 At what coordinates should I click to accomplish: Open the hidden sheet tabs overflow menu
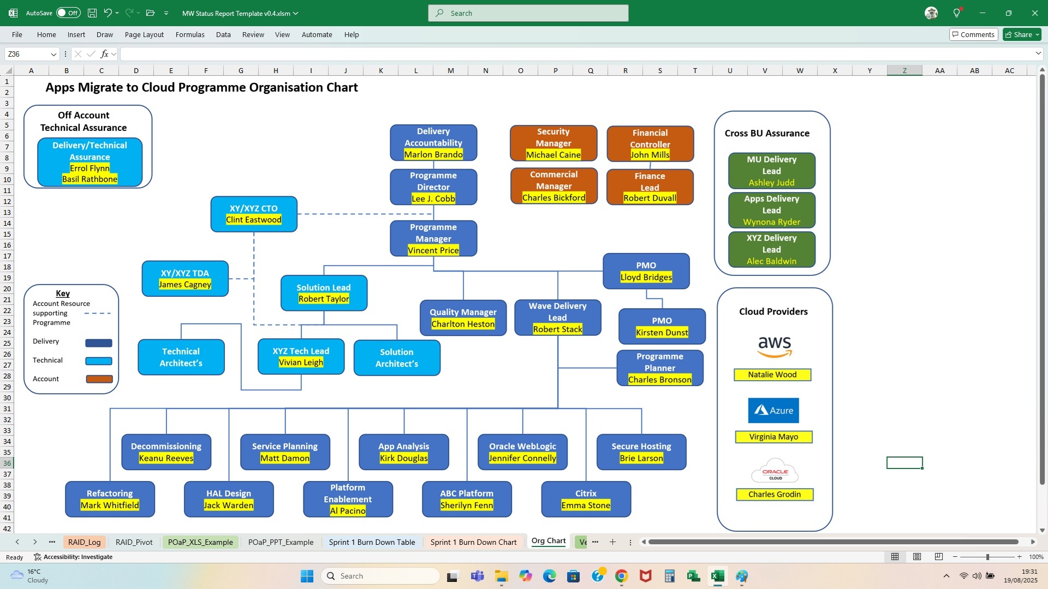[x=52, y=542]
